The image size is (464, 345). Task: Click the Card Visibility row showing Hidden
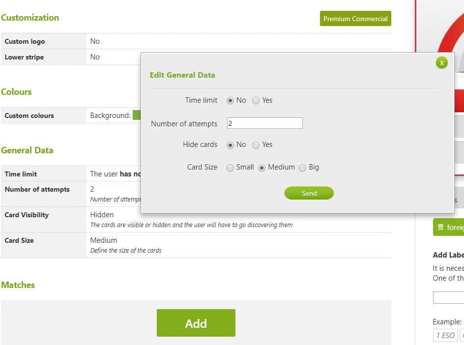click(196, 219)
